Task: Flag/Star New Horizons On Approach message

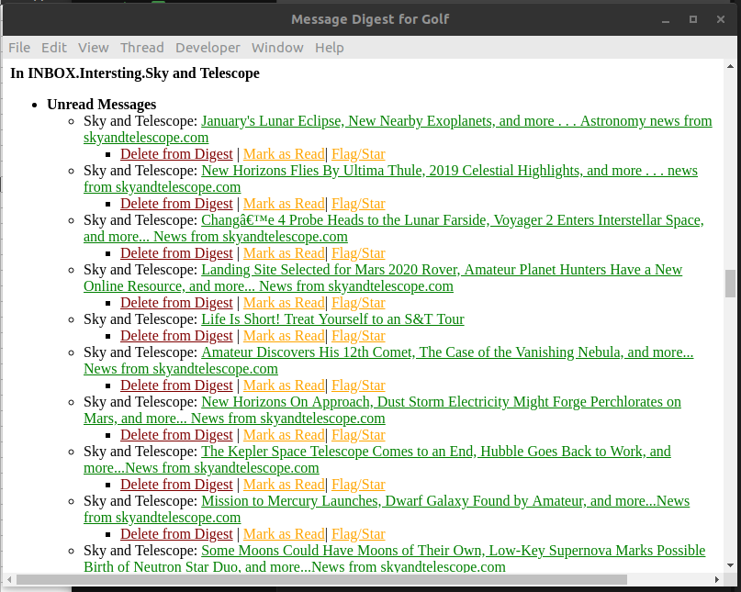Action: click(358, 435)
